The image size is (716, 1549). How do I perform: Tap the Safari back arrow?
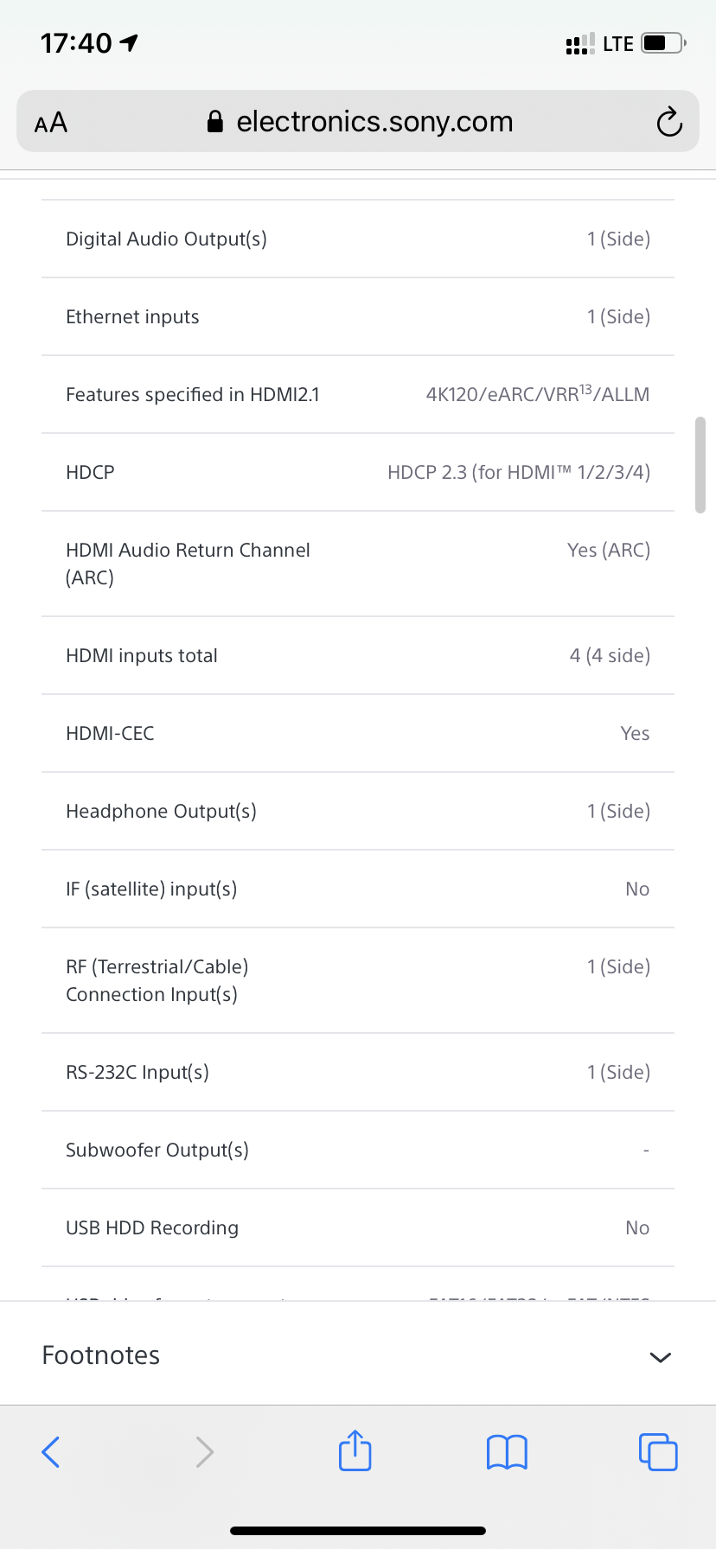tap(51, 1451)
